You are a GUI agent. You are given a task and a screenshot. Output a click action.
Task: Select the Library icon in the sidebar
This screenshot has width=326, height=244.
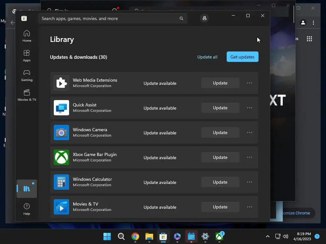click(x=27, y=189)
